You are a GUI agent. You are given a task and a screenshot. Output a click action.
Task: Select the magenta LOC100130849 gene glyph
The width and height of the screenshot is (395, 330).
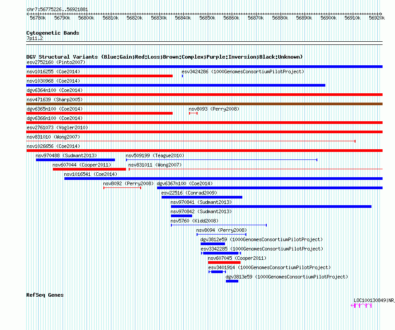(361, 306)
